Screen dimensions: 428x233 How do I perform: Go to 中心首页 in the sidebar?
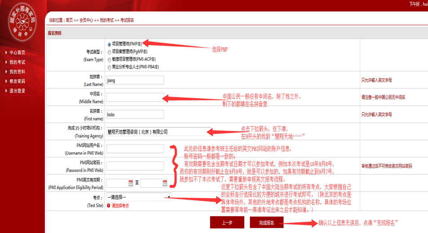(17, 53)
